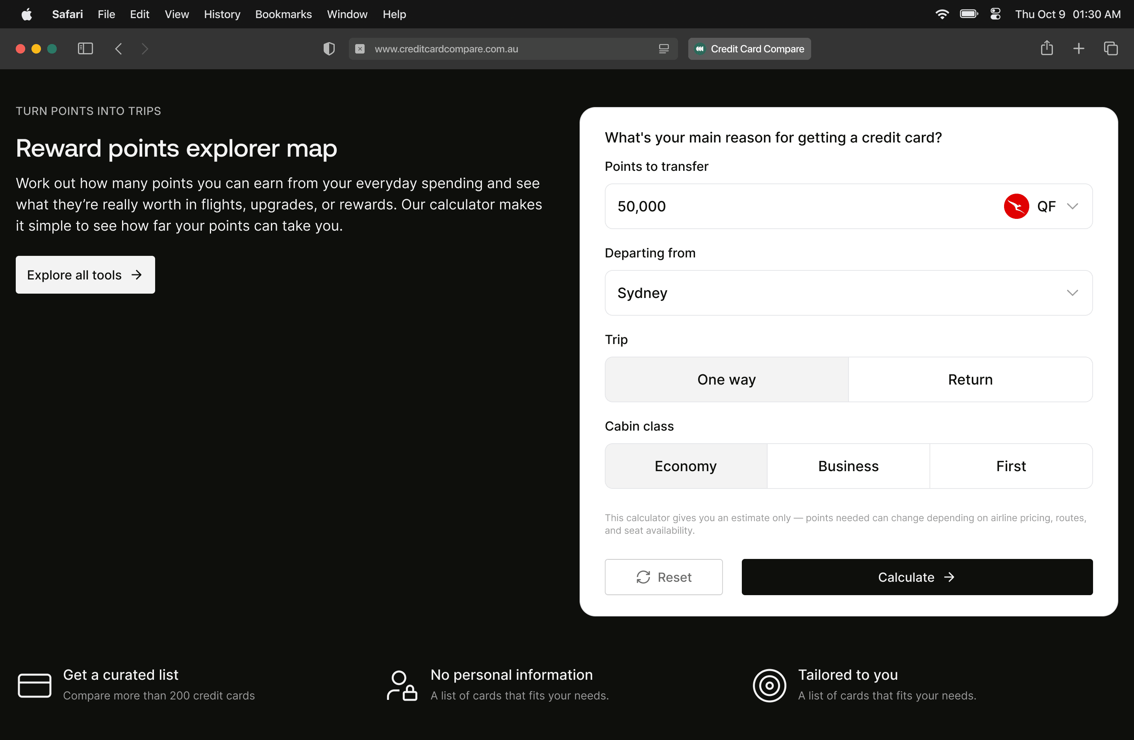This screenshot has width=1134, height=740.
Task: Expand the QF airline program dropdown
Action: coord(1072,206)
